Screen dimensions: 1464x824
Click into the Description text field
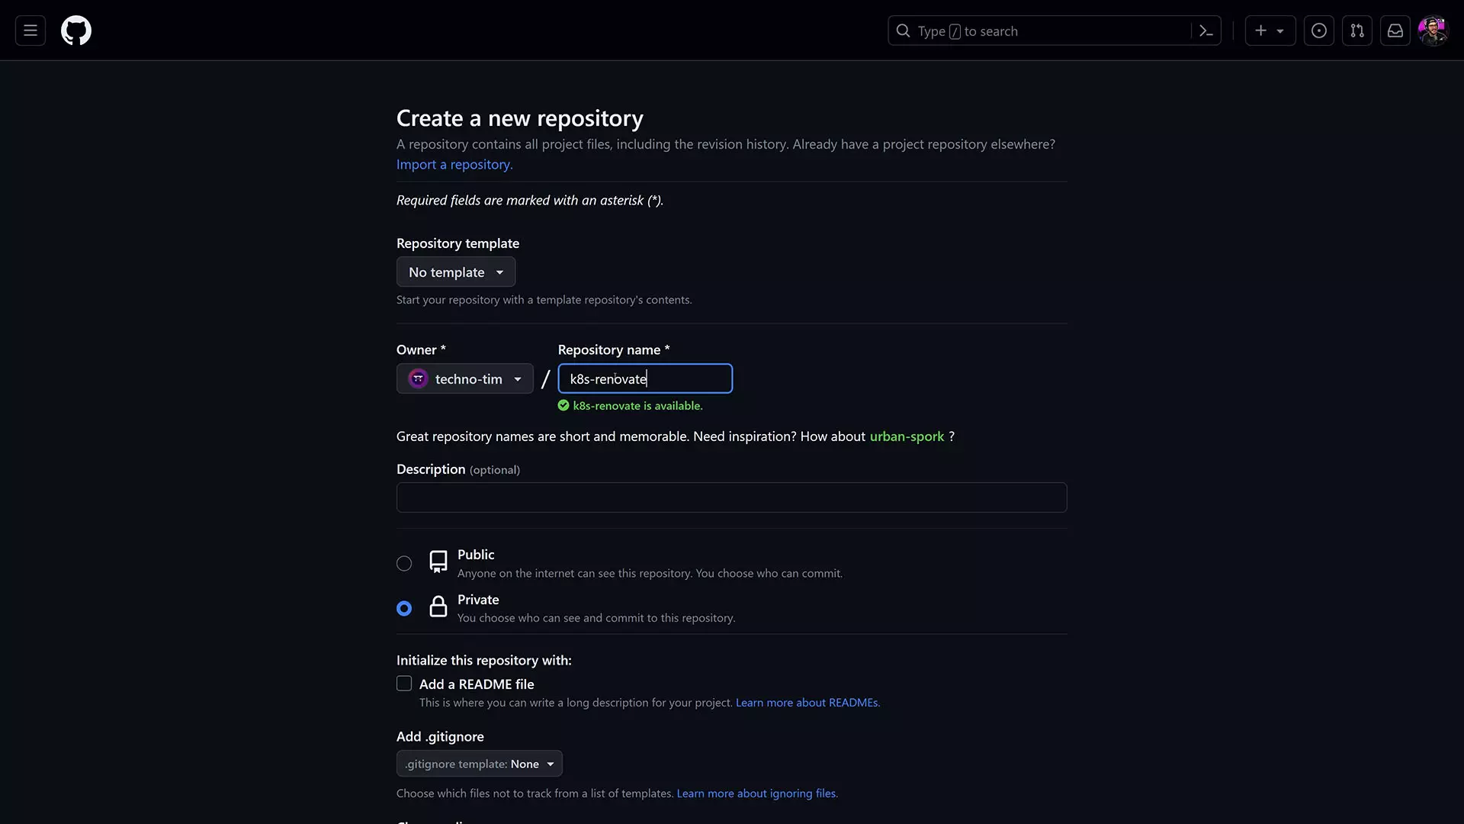[731, 497]
